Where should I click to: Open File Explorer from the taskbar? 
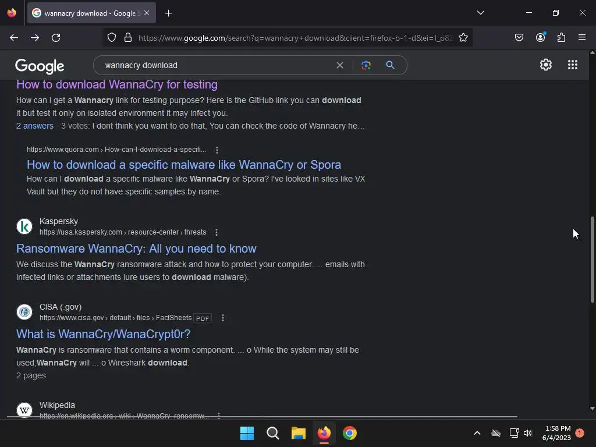(x=299, y=433)
